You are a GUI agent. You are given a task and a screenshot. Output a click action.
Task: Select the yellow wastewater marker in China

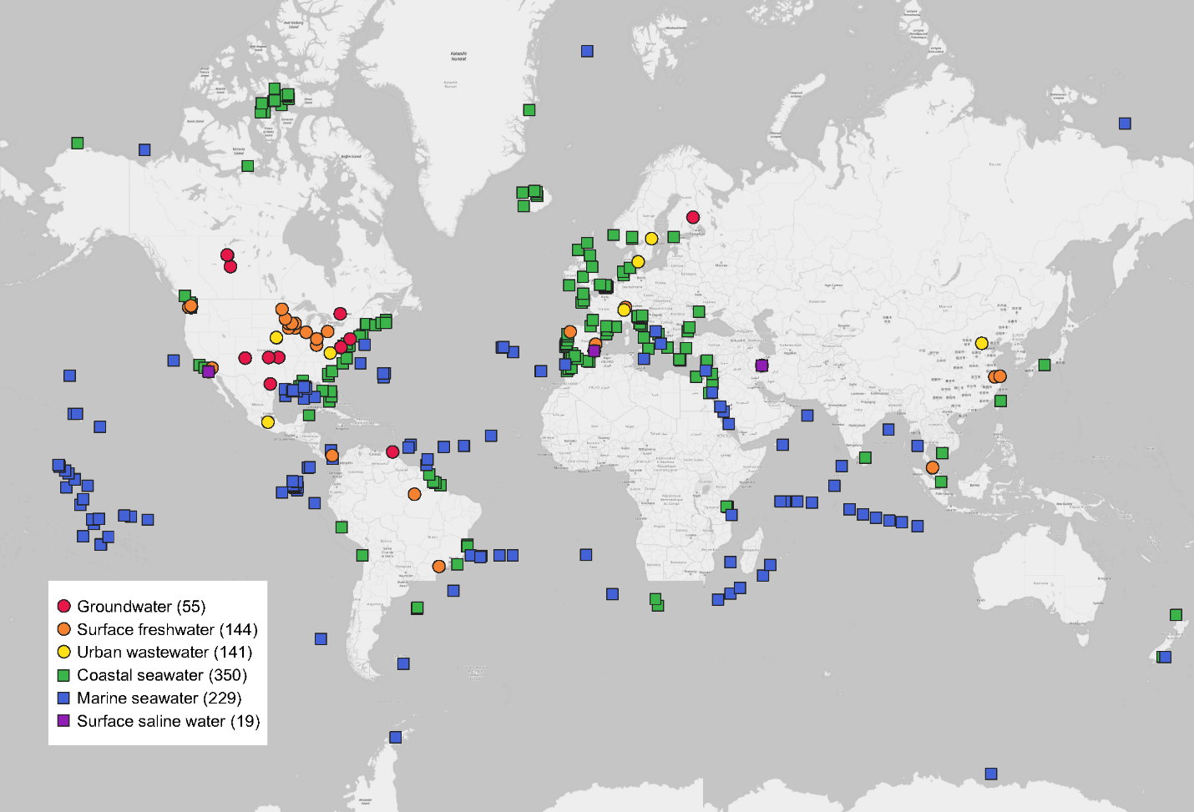click(981, 343)
